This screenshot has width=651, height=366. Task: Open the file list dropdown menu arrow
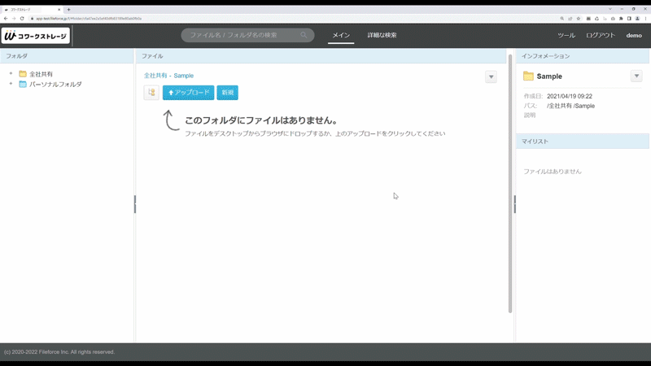[x=491, y=76]
